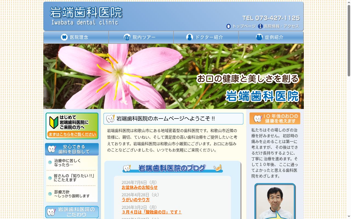The image size is (351, 219).
Task: Click date text 2026年3月2日(月)
Action: coord(140,207)
